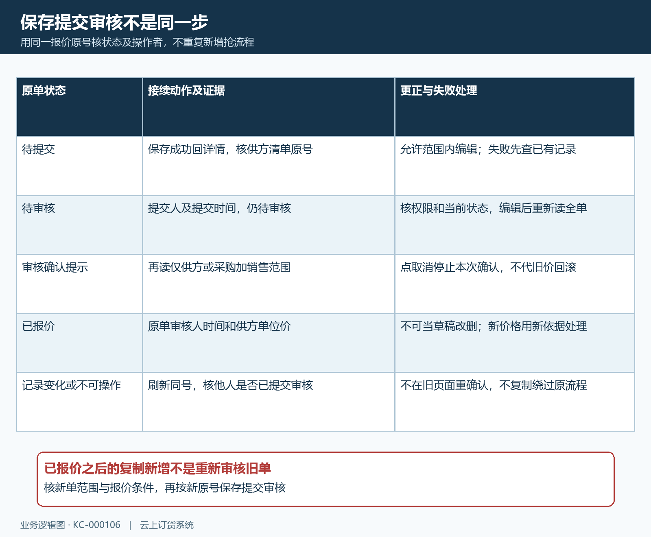Click cell 刷新同号，核他人是否已提交审核
Image resolution: width=651 pixels, height=537 pixels.
point(269,402)
